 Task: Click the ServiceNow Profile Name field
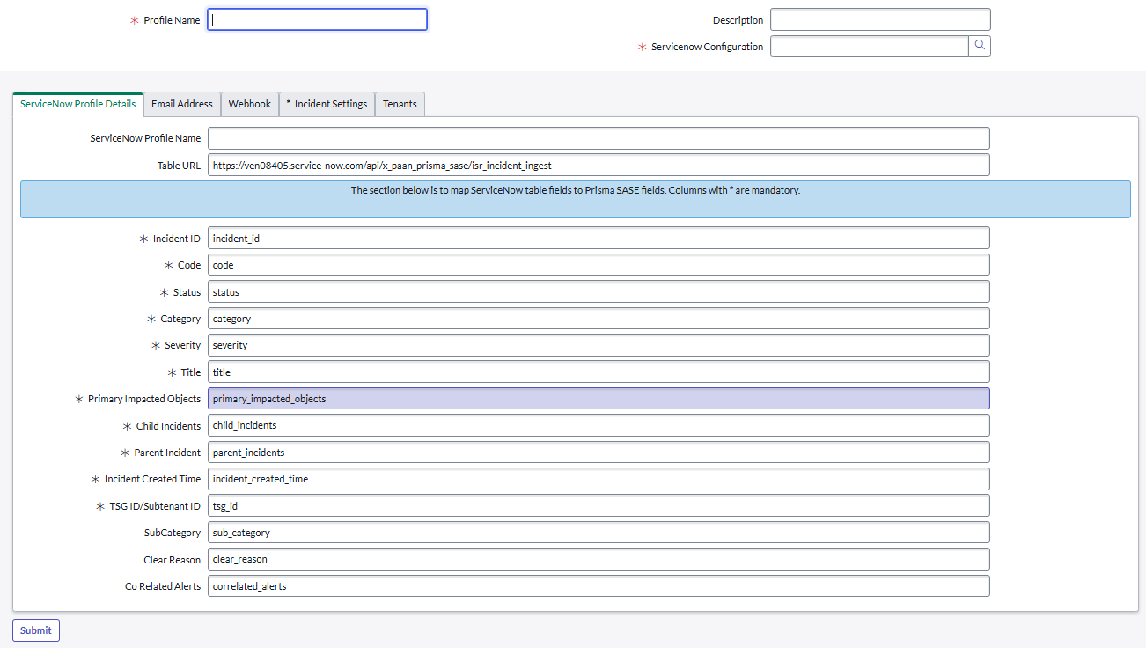point(599,138)
